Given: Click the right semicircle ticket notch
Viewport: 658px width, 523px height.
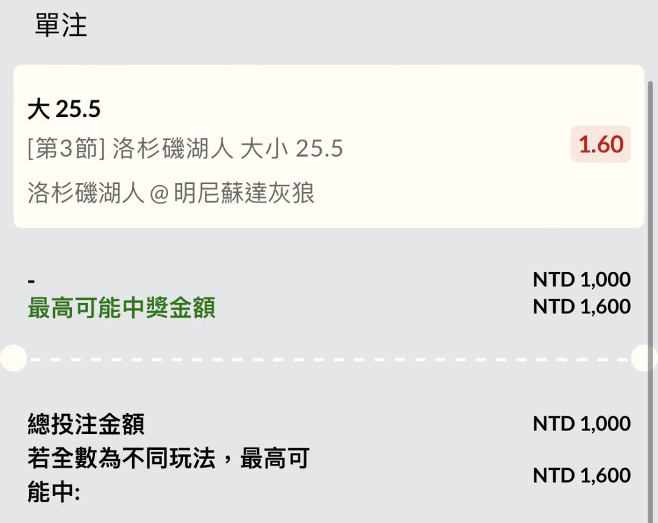Looking at the screenshot, I should point(646,358).
